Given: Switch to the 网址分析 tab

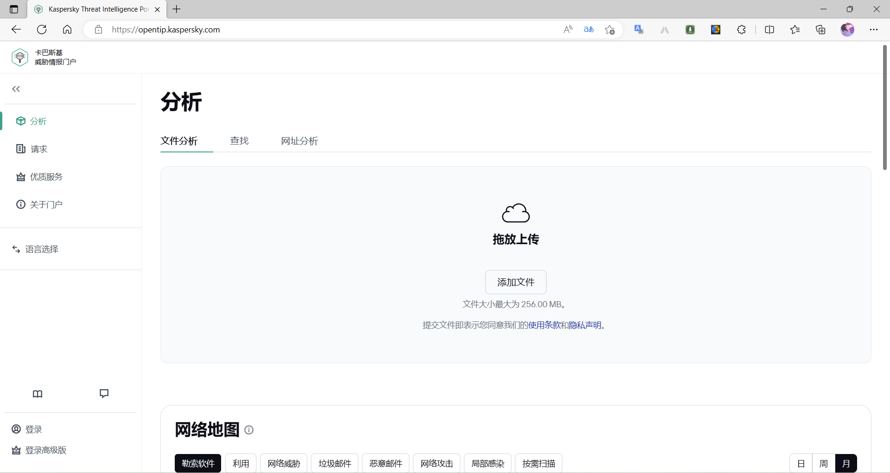Looking at the screenshot, I should [299, 140].
